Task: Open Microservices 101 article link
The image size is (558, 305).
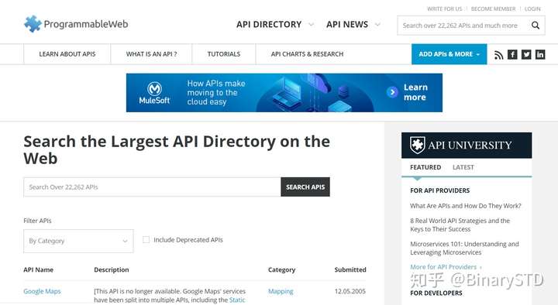Action: pos(464,248)
